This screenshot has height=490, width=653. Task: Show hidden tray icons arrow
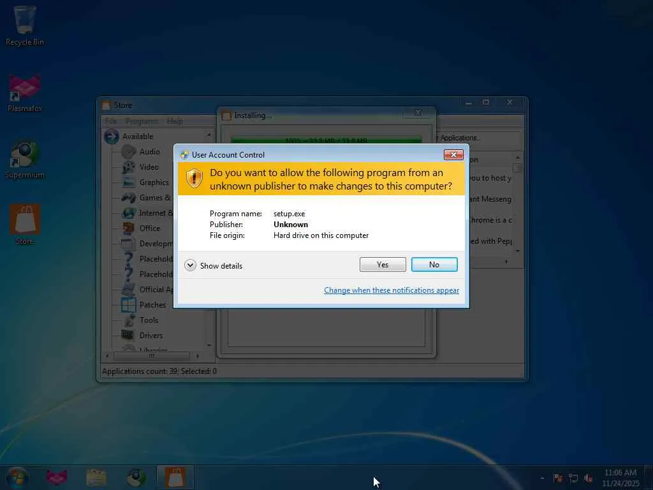[542, 479]
